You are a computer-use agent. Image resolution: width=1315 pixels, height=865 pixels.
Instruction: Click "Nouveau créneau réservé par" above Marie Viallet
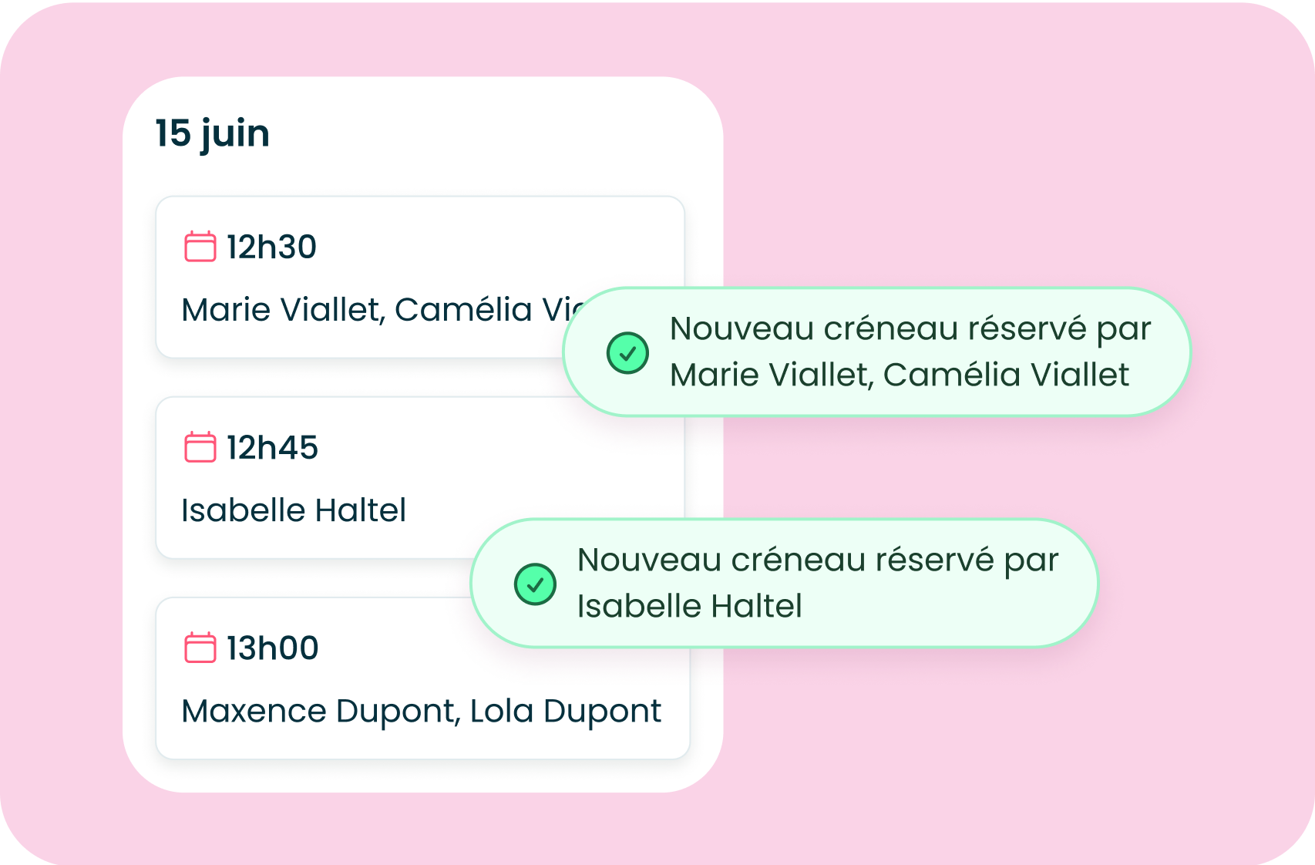point(910,328)
